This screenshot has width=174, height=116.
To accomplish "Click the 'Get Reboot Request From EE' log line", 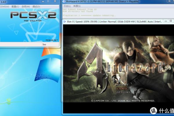I will 80,9.
